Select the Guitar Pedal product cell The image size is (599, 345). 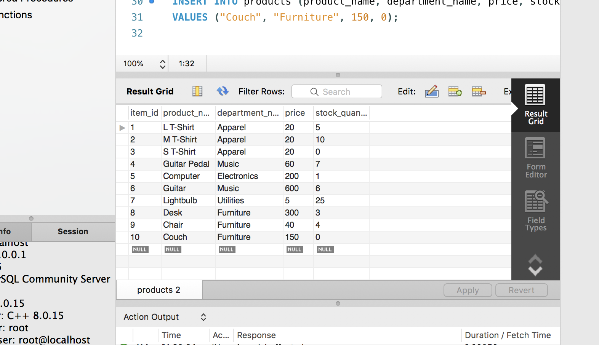click(x=188, y=164)
